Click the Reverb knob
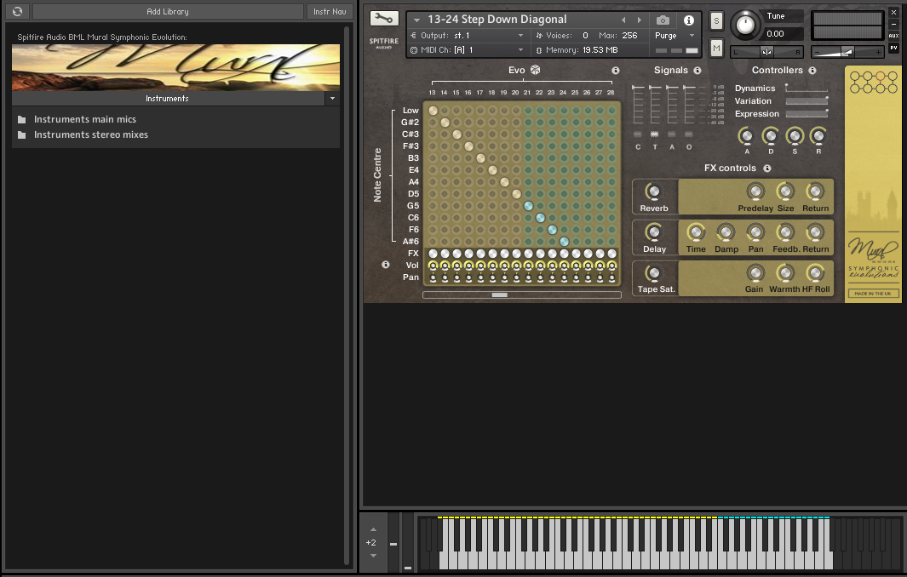Image resolution: width=907 pixels, height=577 pixels. (654, 191)
